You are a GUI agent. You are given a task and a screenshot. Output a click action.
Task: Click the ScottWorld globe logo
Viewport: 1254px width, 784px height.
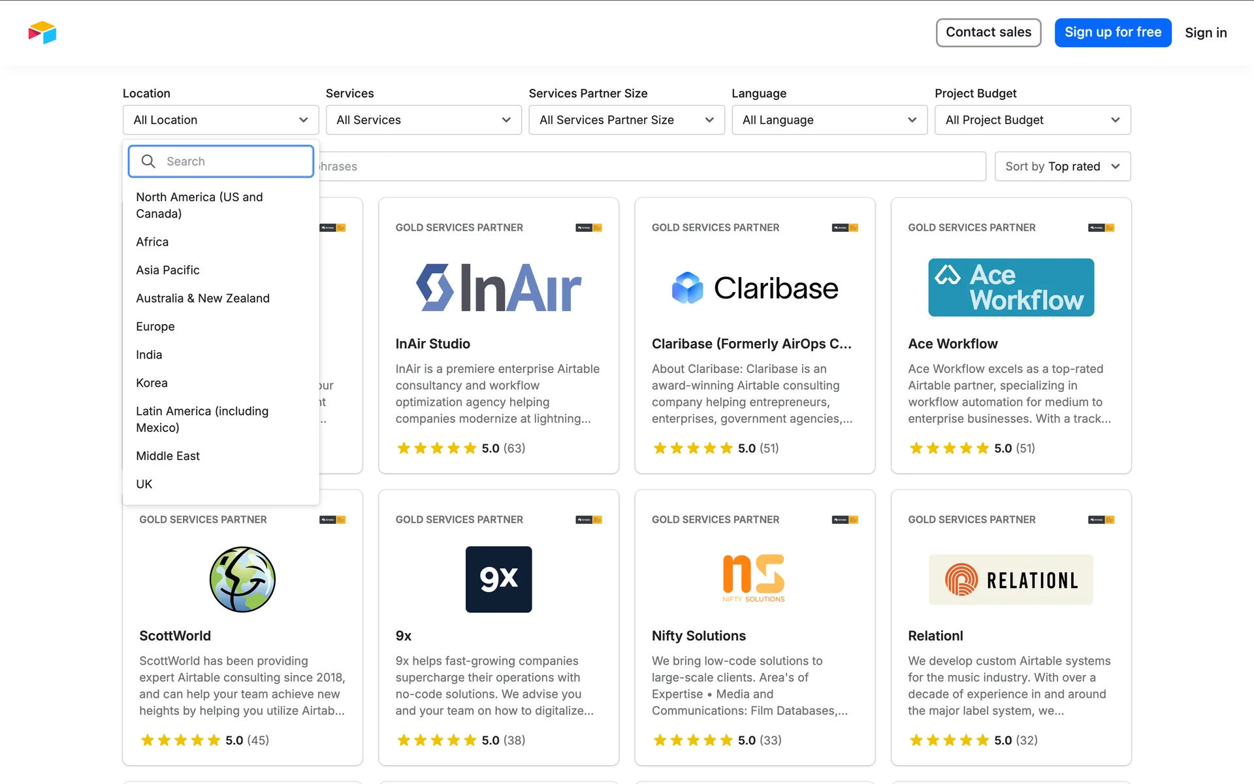click(x=242, y=580)
